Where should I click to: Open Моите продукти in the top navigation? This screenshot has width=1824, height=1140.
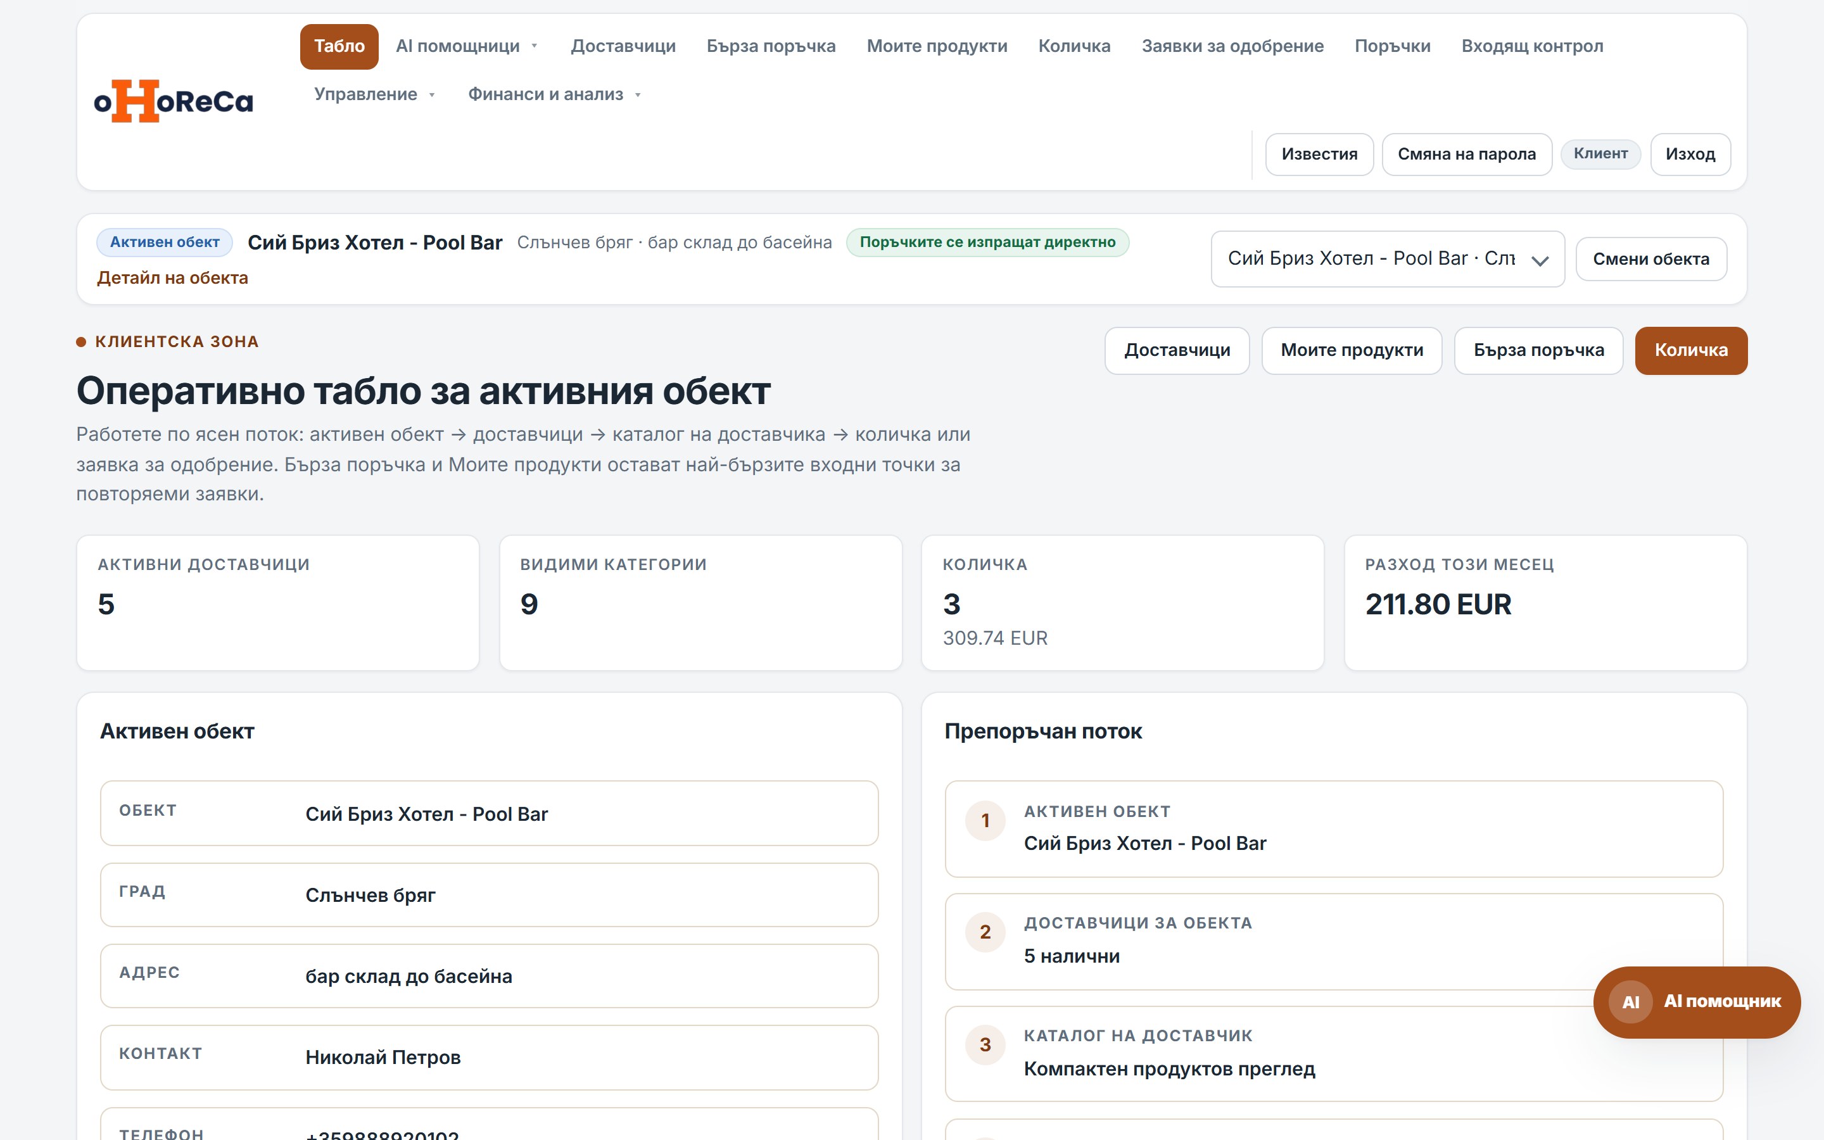click(937, 46)
